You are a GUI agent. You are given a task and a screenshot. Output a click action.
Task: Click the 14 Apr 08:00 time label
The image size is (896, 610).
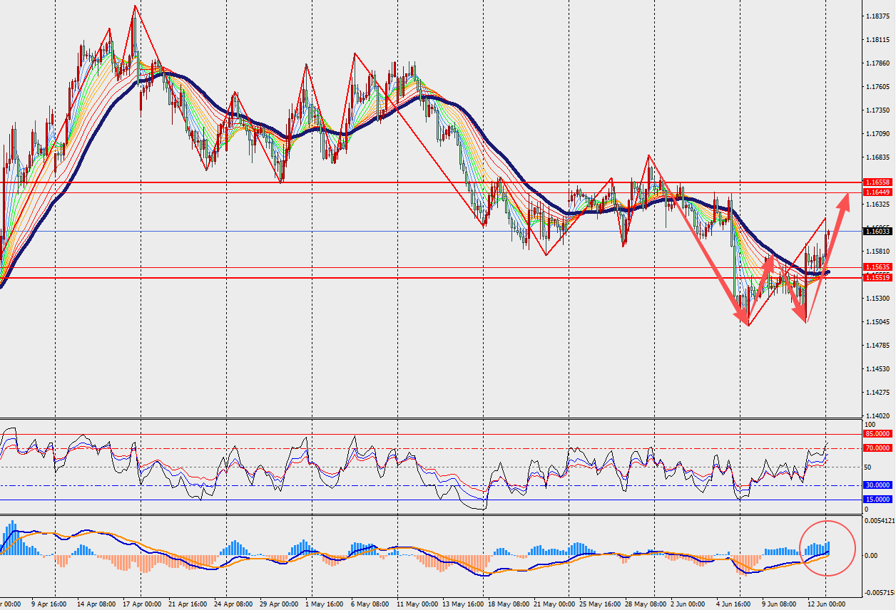[x=97, y=604]
